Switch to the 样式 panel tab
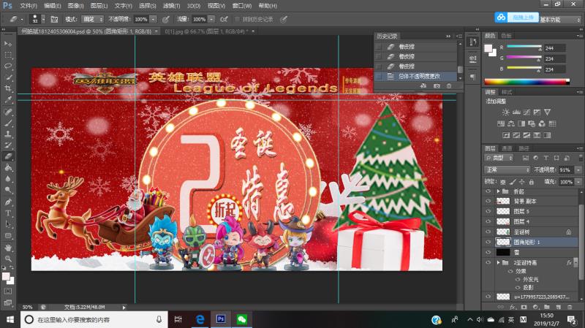This screenshot has height=328, width=585. coord(507,92)
